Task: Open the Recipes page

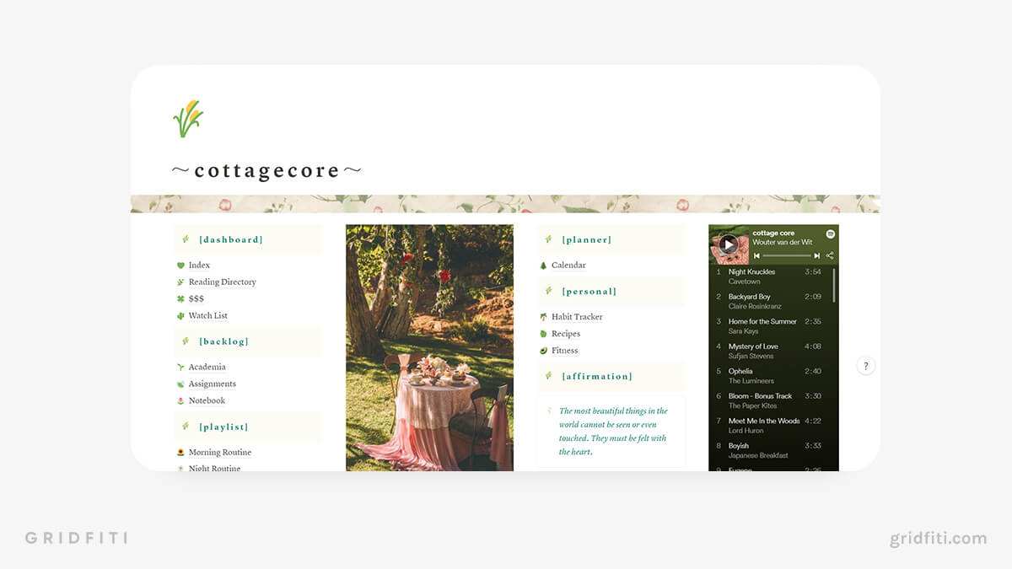Action: 566,334
